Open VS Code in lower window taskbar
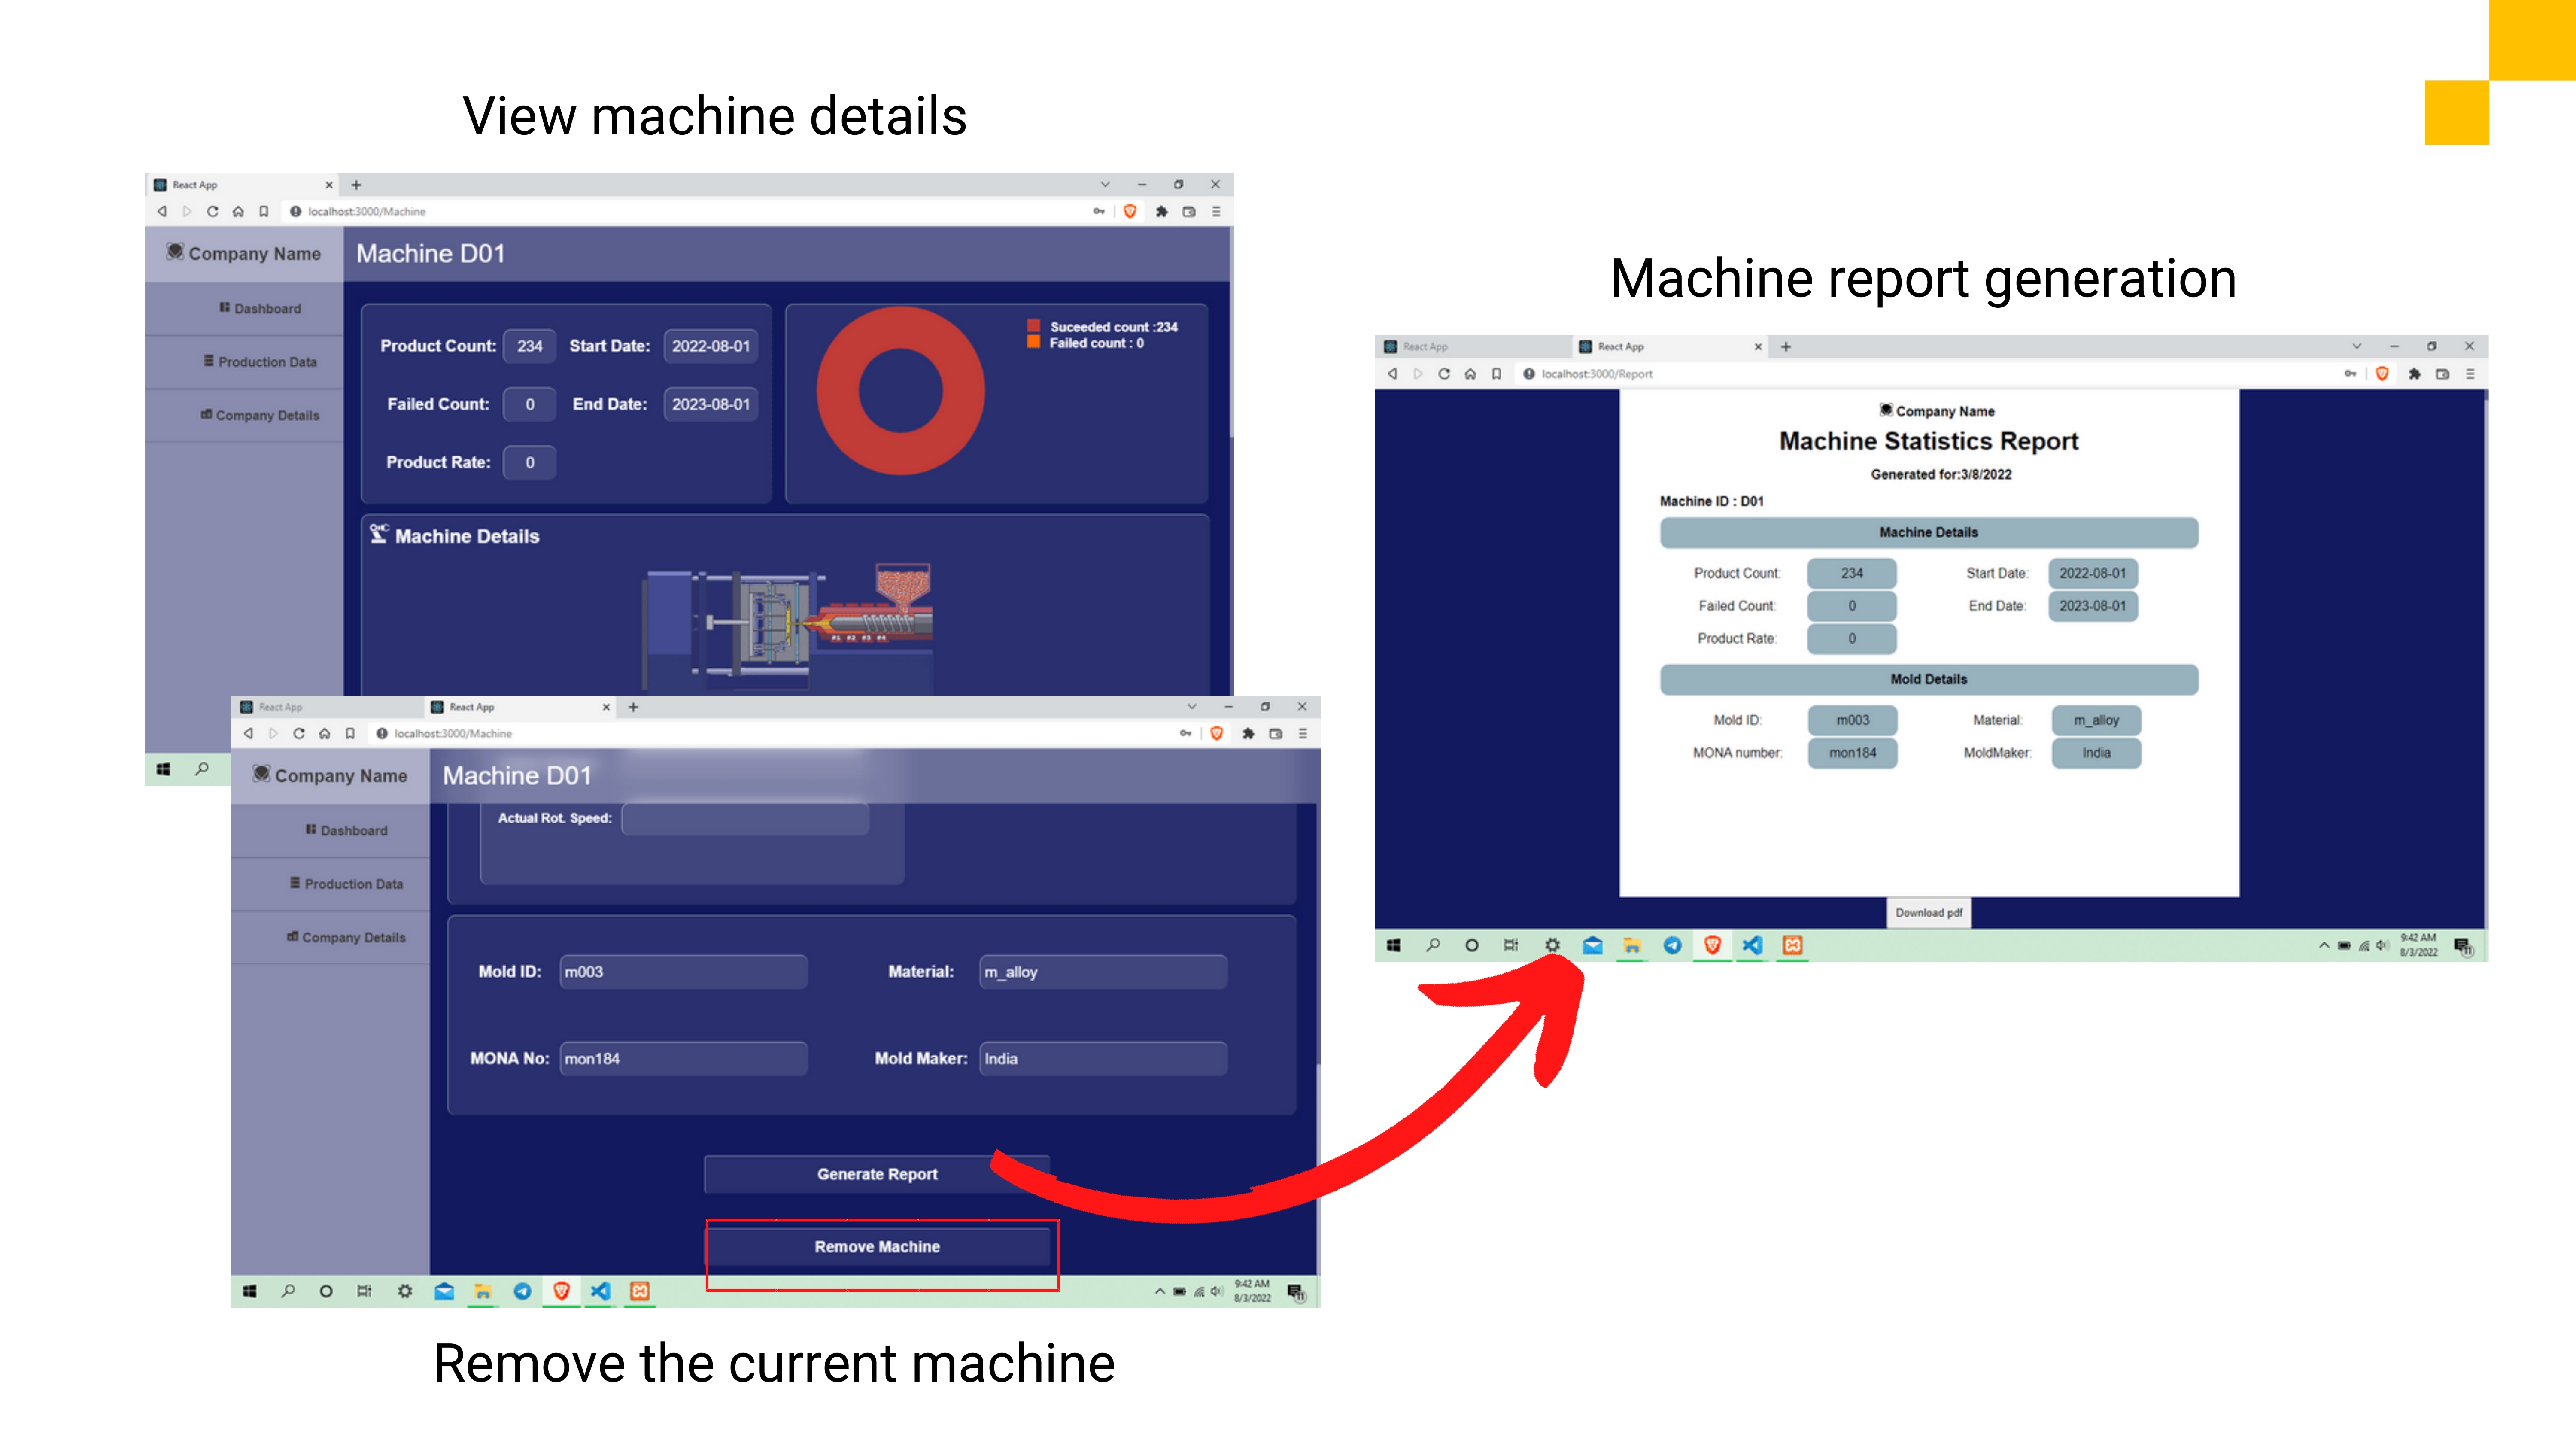 tap(600, 1291)
